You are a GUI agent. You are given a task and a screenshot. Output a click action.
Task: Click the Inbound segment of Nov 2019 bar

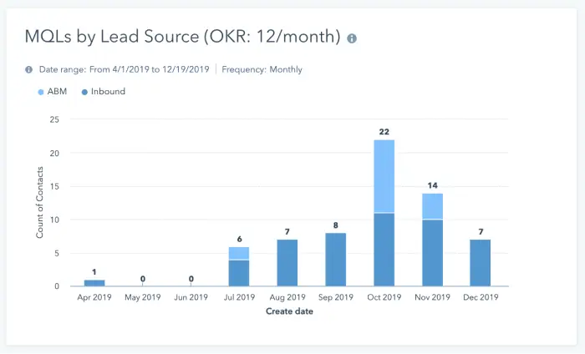(x=432, y=253)
